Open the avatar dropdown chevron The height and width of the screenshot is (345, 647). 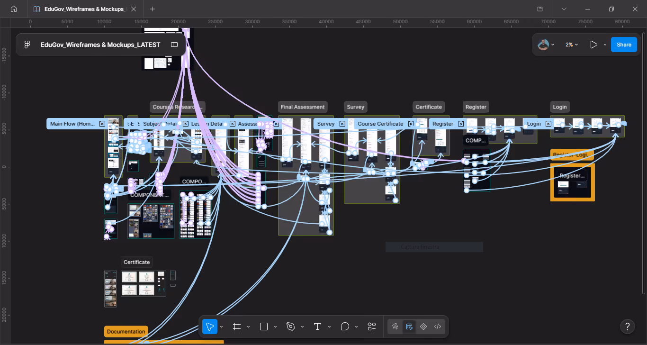click(x=553, y=45)
